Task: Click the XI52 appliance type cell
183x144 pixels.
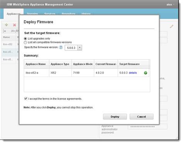Action: pos(60,73)
